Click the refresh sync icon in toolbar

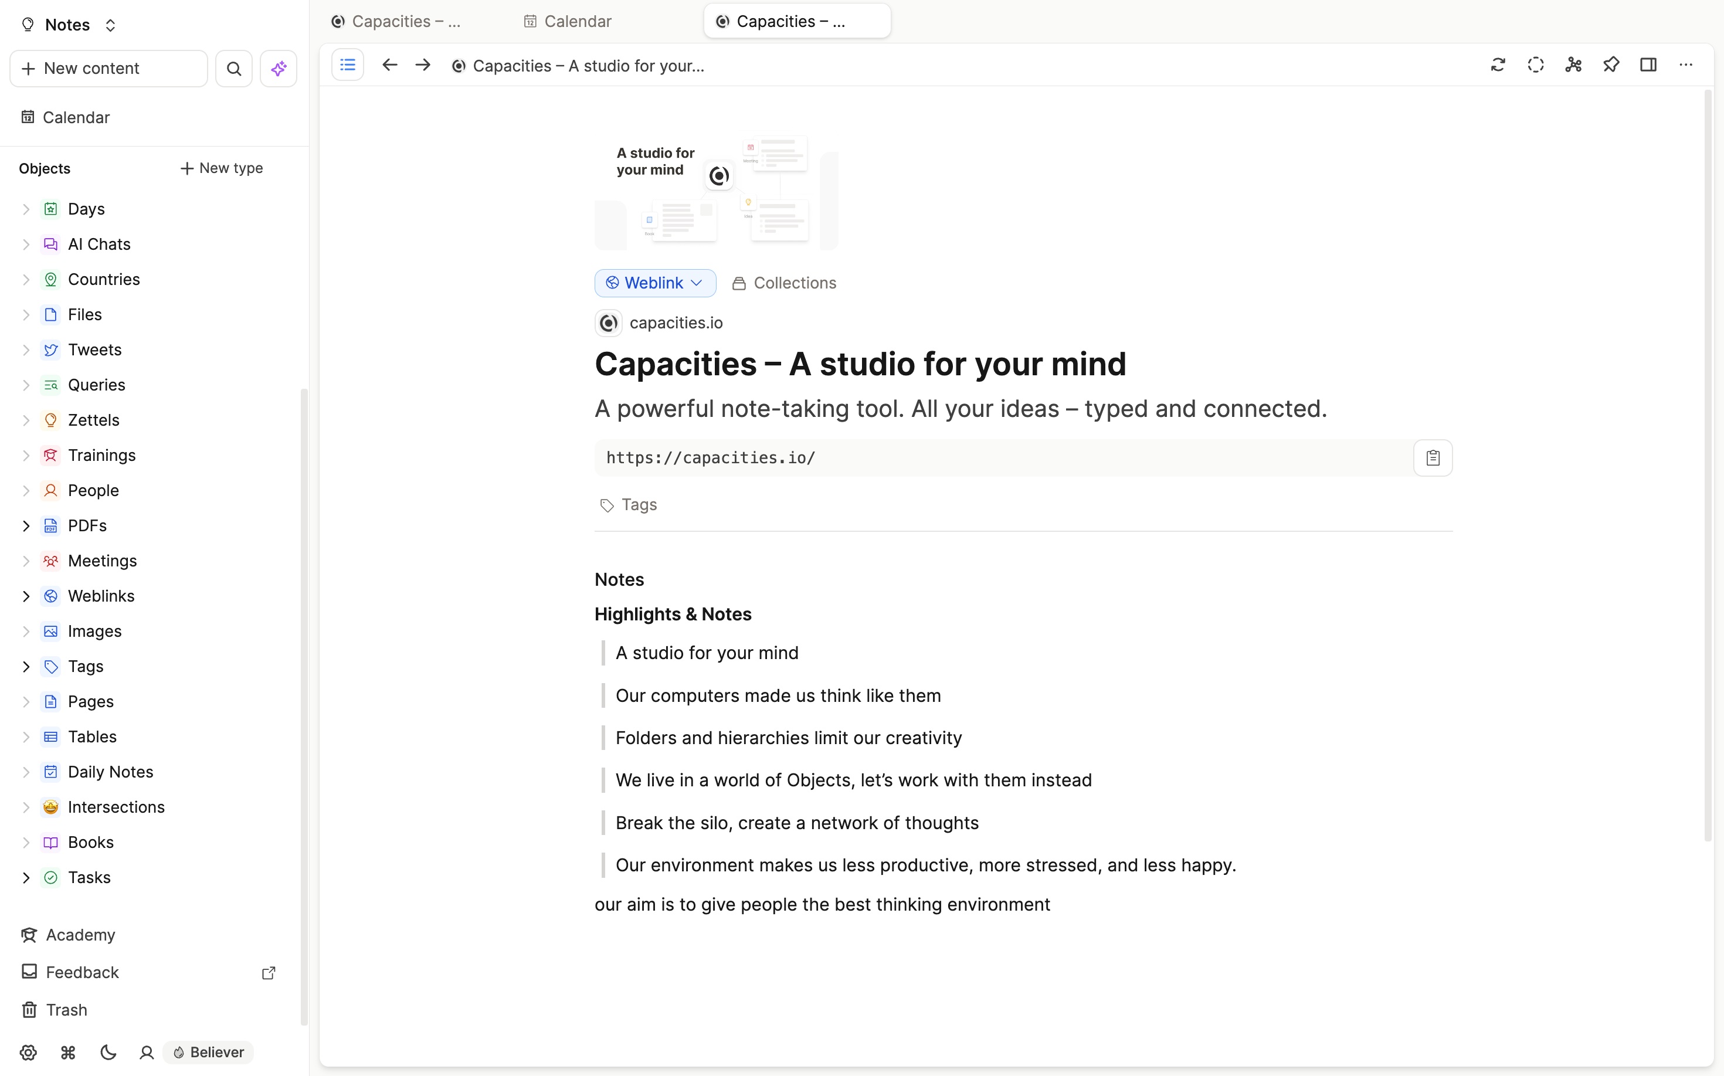coord(1498,65)
